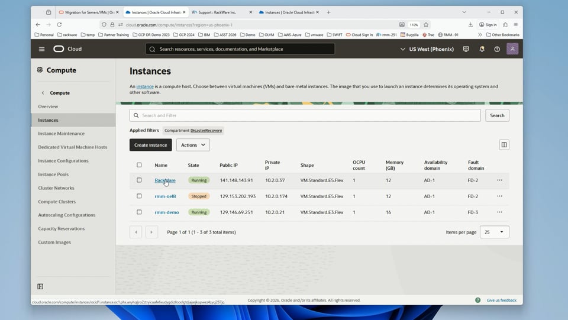Image resolution: width=568 pixels, height=320 pixels.
Task: Click the browser forward arrow
Action: (49, 25)
